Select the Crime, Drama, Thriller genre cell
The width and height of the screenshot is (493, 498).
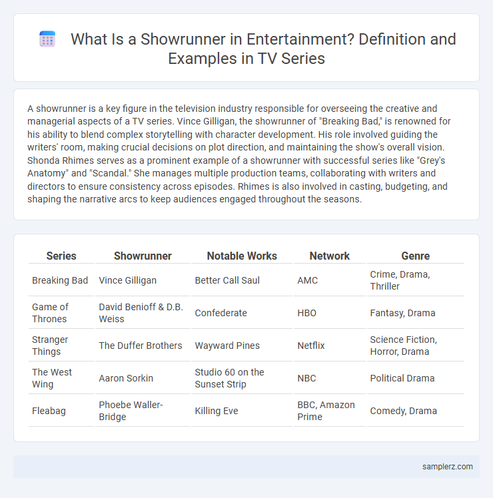(416, 280)
